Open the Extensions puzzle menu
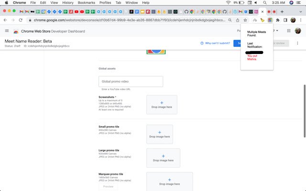Viewport: 306px width, 191px height. pyautogui.click(x=278, y=20)
